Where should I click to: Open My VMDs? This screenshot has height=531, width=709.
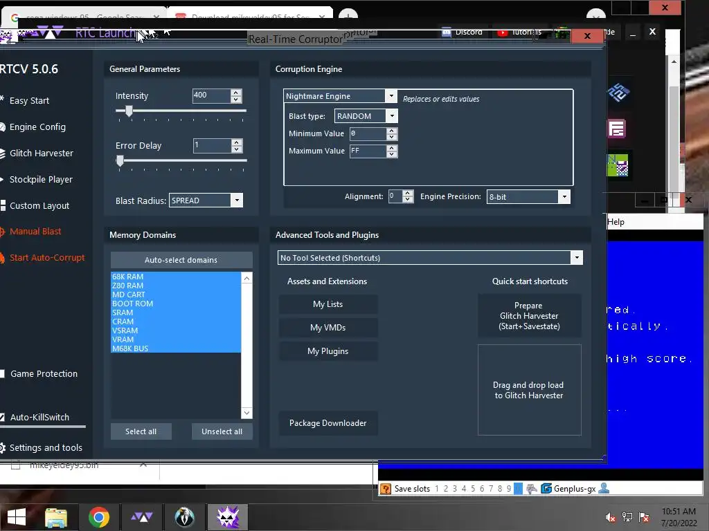[327, 327]
